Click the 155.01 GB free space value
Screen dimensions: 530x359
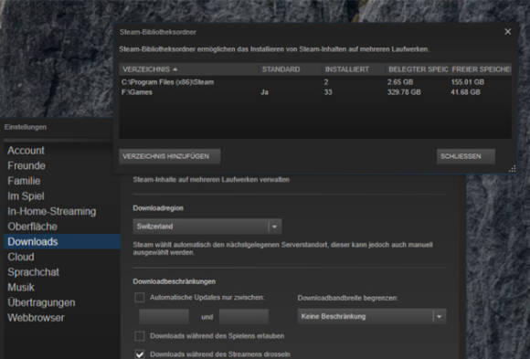468,82
